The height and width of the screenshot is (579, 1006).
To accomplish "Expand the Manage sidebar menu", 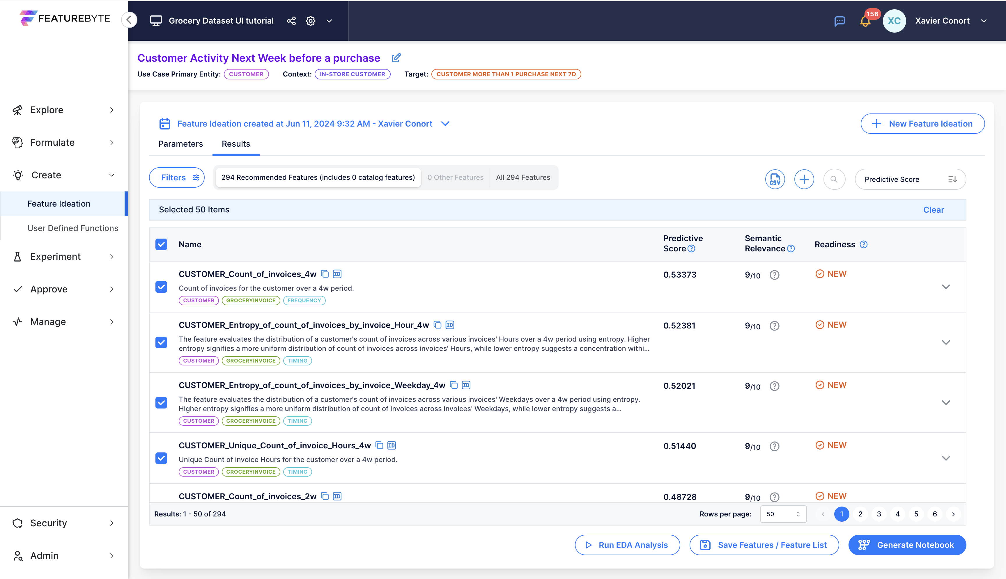I will tap(64, 322).
